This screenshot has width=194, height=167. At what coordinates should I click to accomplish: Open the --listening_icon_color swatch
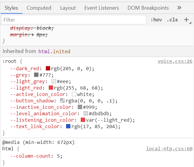[83, 120]
